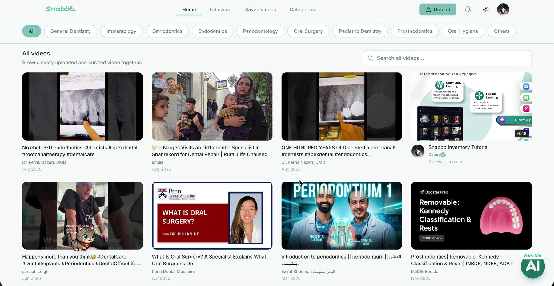Click the Narges Visits an Orthodontic Specialist title

pyautogui.click(x=212, y=151)
